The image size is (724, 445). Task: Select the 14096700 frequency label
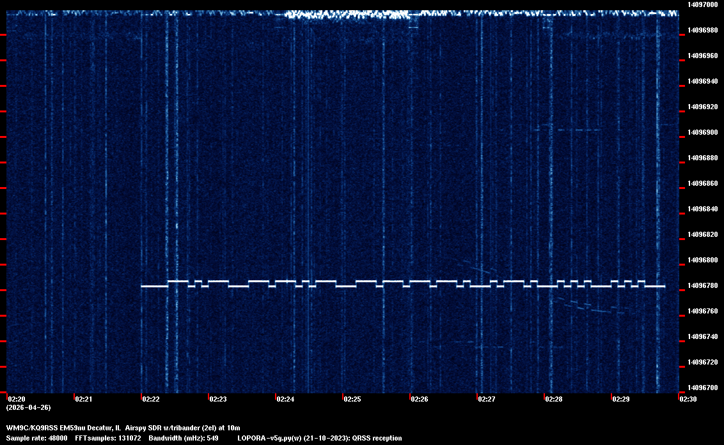pyautogui.click(x=702, y=388)
